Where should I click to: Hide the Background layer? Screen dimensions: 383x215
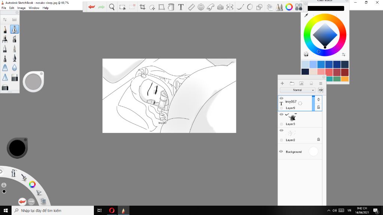[281, 152]
